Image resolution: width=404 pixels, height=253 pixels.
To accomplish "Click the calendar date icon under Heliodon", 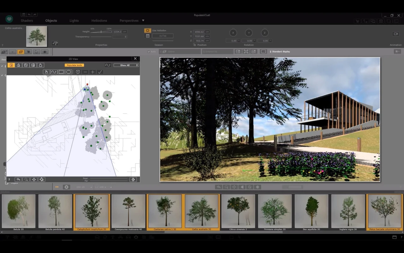I will pos(147,36).
